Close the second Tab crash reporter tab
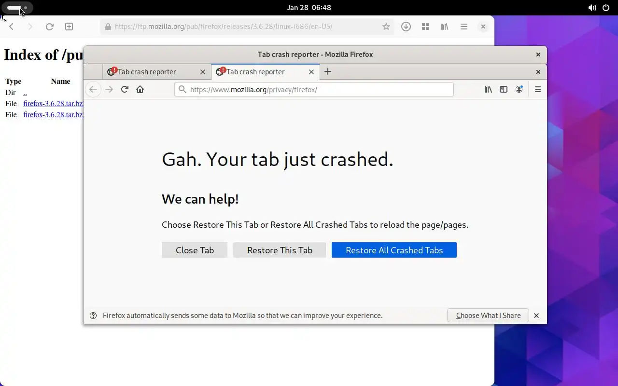The image size is (618, 386). point(311,72)
